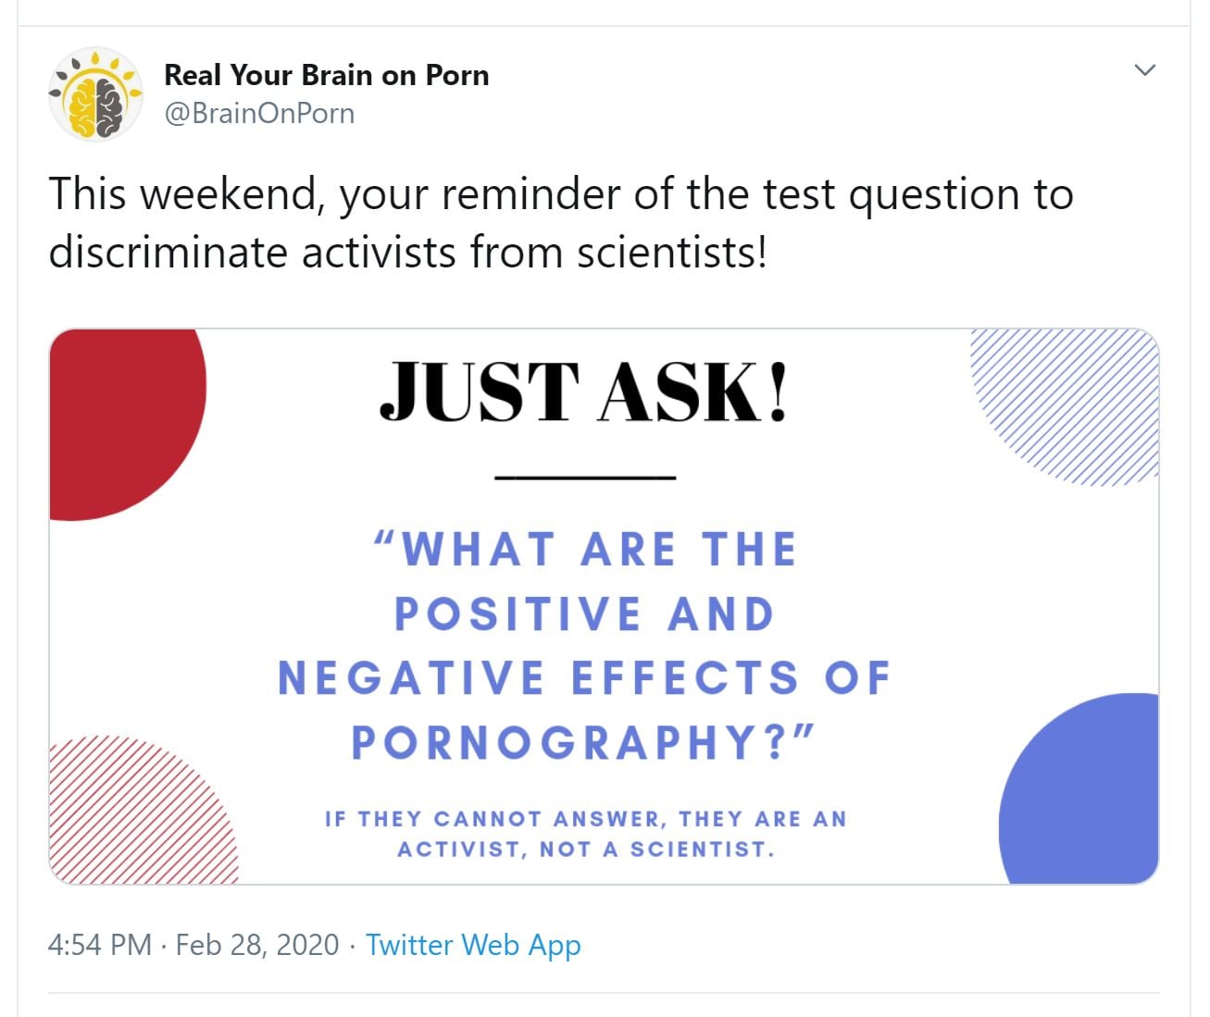Click the "POSITIVE AND" text line
Viewport: 1210px width, 1017px height.
click(x=585, y=614)
